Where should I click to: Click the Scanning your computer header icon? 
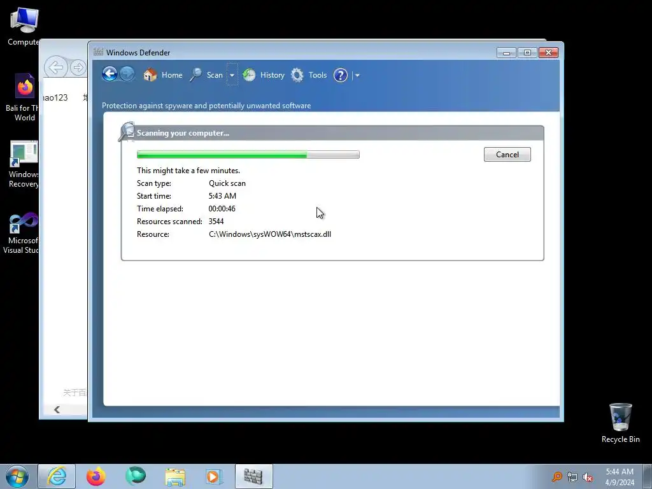coord(127,131)
